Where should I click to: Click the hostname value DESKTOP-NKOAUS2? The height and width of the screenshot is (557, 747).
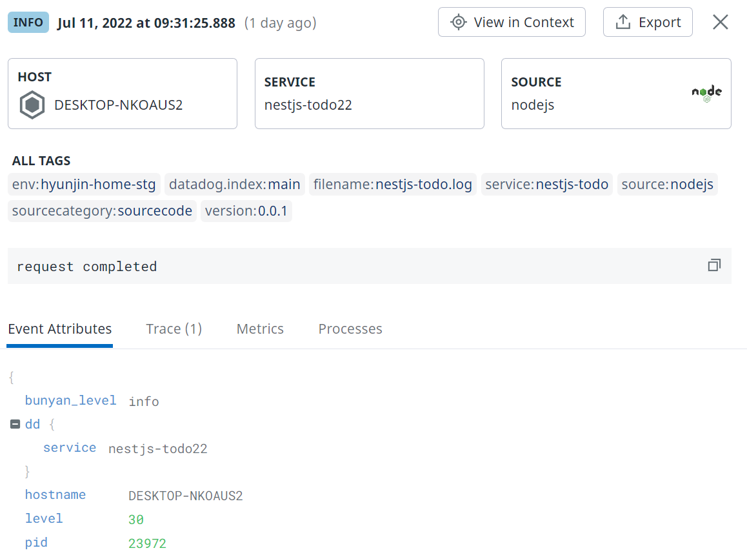tap(185, 496)
